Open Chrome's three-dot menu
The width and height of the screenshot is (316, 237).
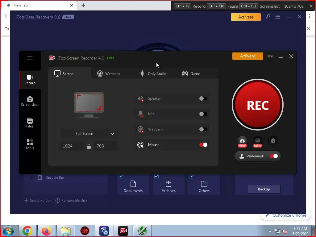[309, 16]
